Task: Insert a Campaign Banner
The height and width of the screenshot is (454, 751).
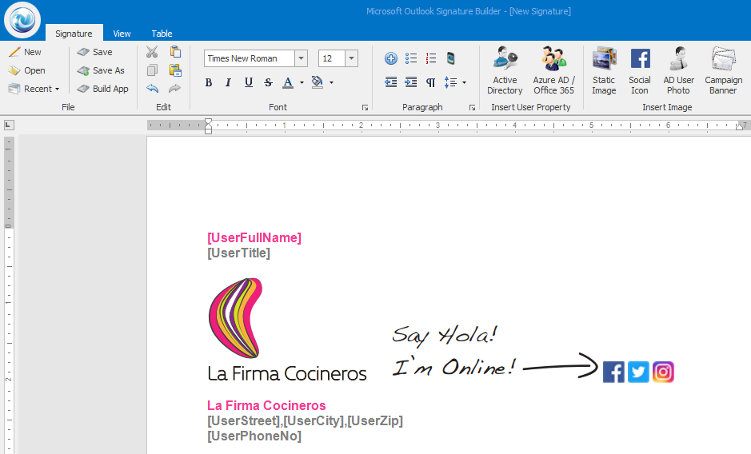Action: pos(723,70)
